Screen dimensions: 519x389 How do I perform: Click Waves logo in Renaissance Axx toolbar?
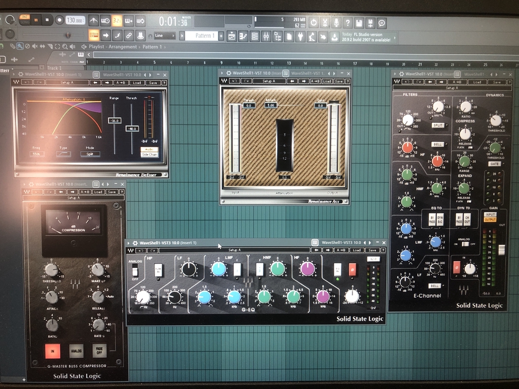224,81
